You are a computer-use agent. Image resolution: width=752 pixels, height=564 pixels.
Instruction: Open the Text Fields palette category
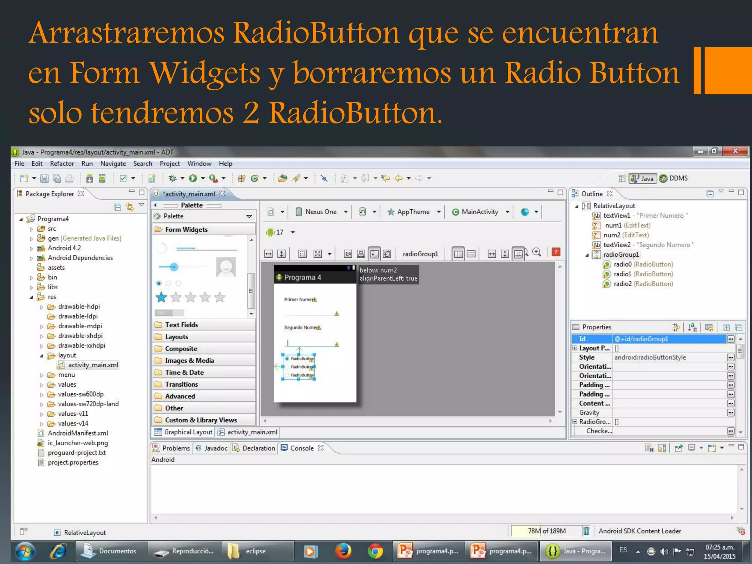tap(204, 325)
